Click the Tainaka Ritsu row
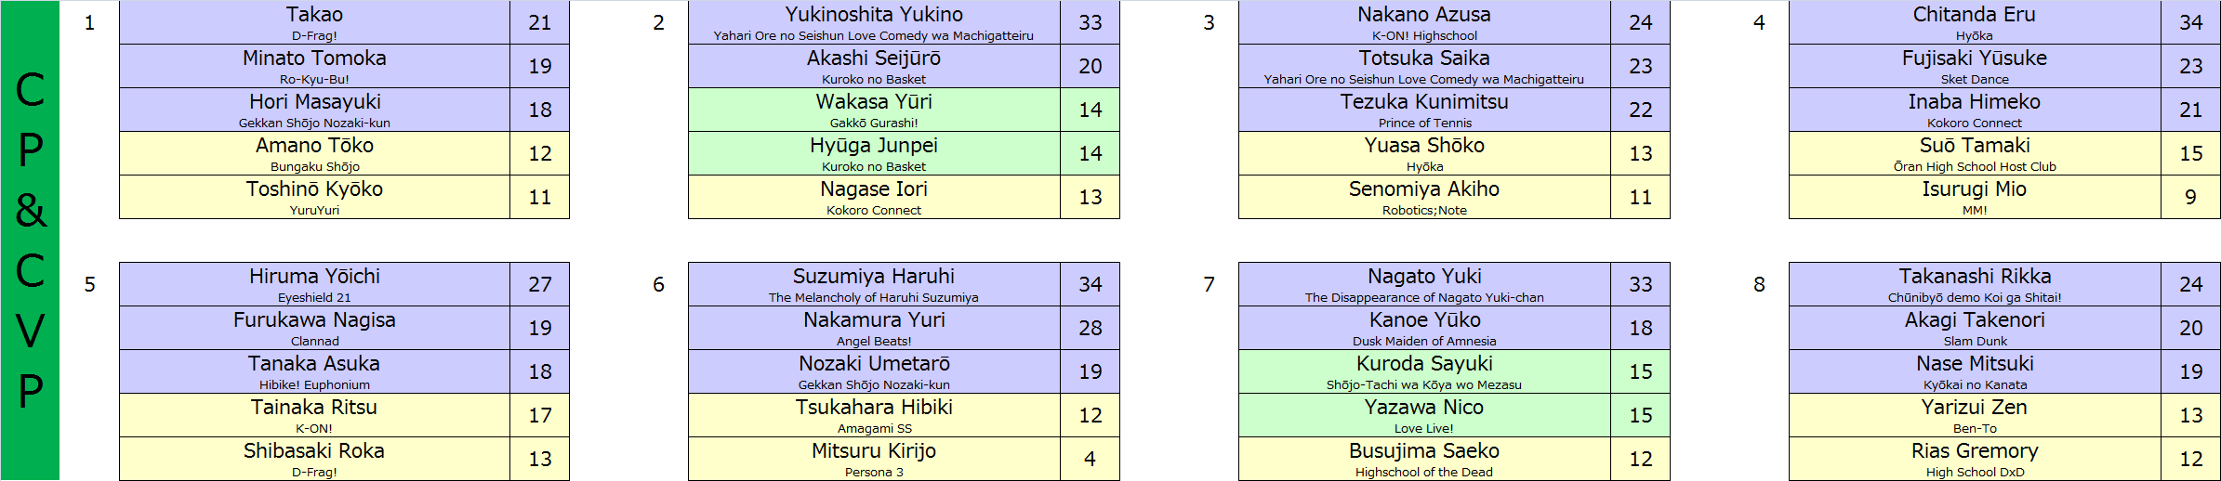This screenshot has height=481, width=2221. pos(344,415)
